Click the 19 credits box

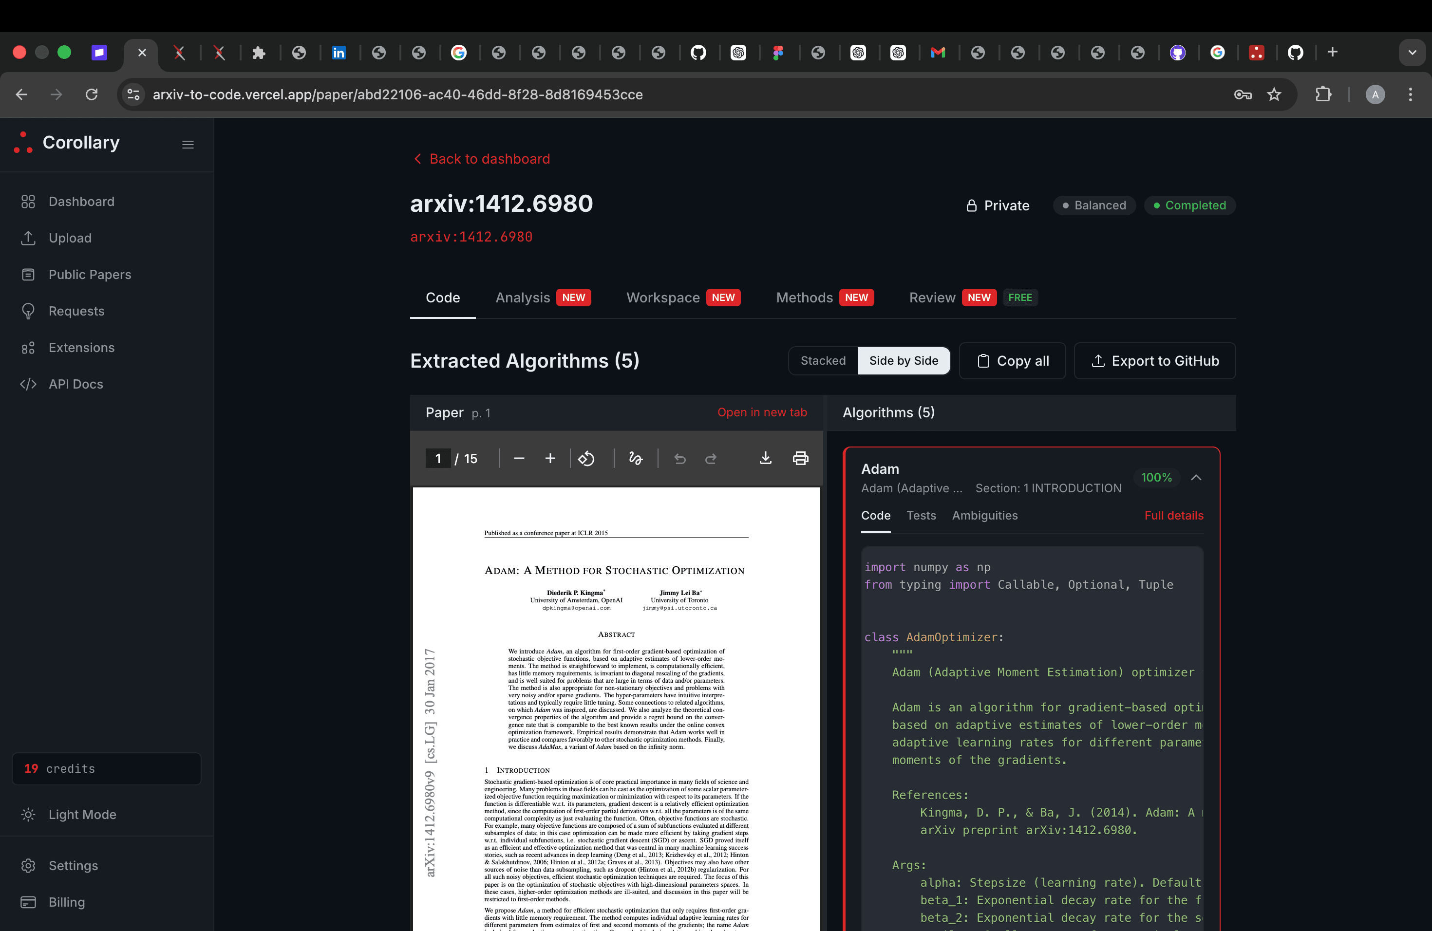tap(107, 769)
